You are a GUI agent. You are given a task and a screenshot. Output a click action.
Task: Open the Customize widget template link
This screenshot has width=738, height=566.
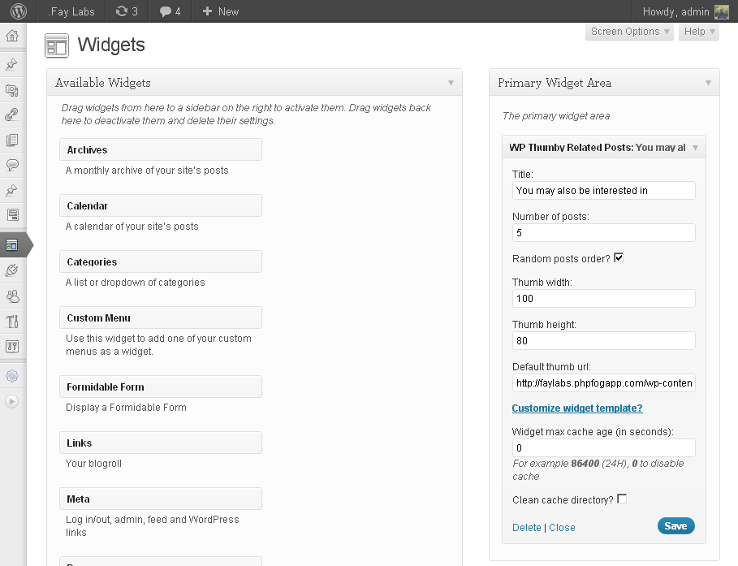point(577,408)
